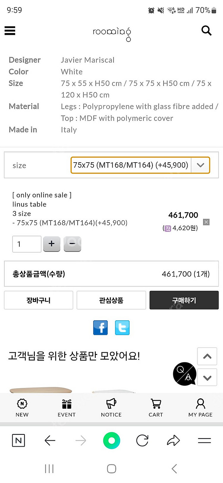
Task: Add item to 장바구니 cart
Action: [x=38, y=300]
